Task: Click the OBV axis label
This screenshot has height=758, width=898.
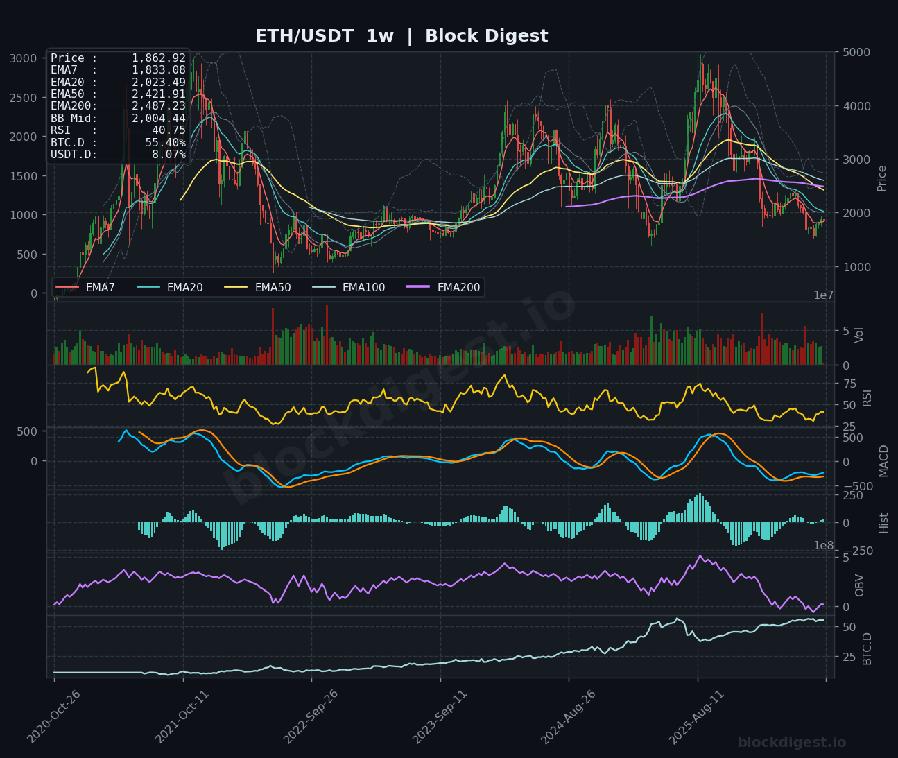Action: [860, 585]
